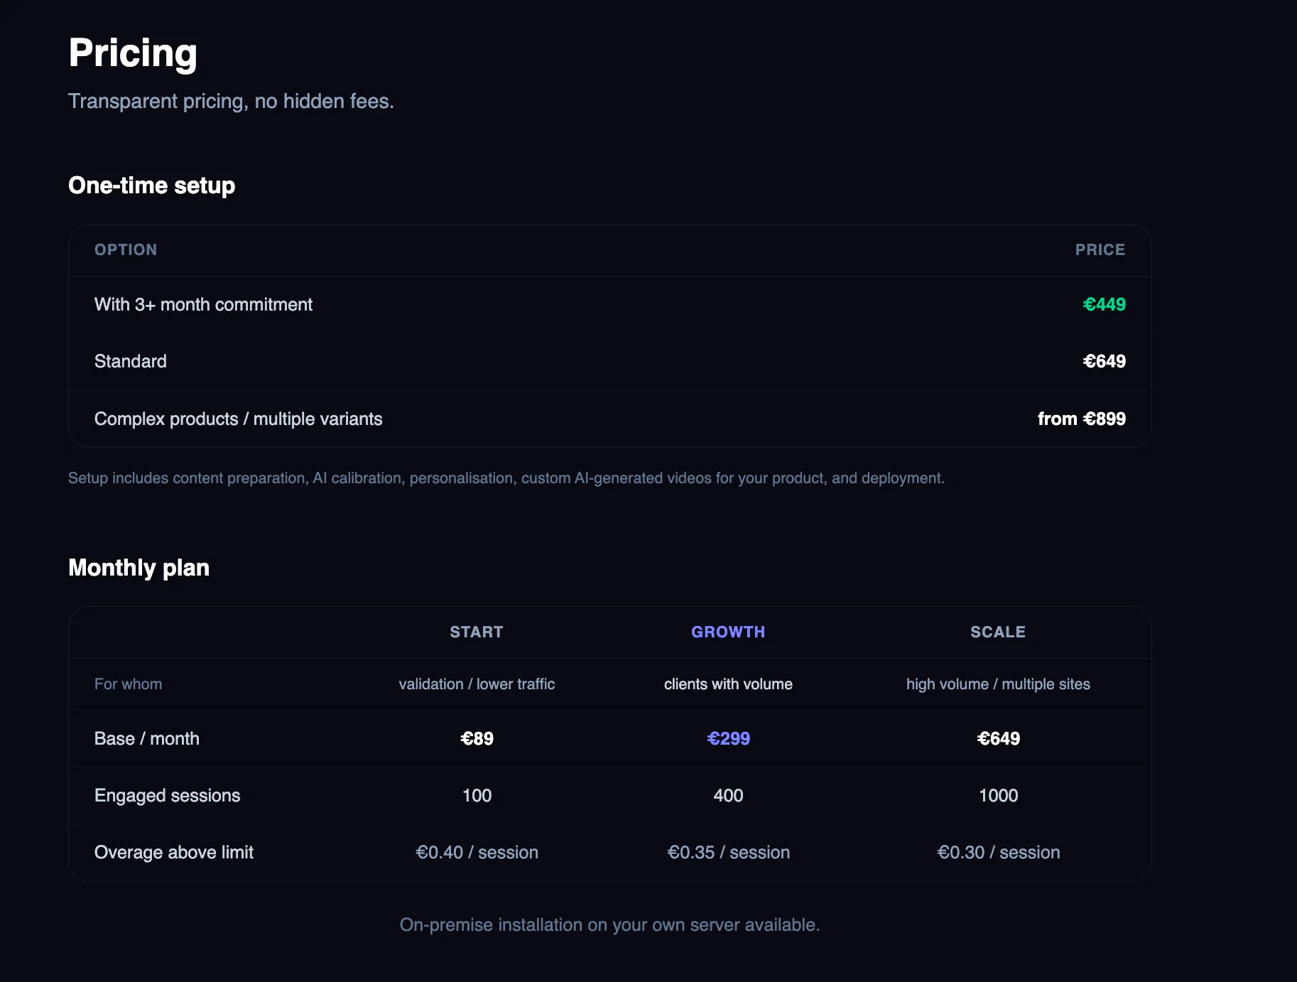This screenshot has width=1297, height=982.
Task: Click the Standard setup €649 price
Action: [x=1104, y=362]
